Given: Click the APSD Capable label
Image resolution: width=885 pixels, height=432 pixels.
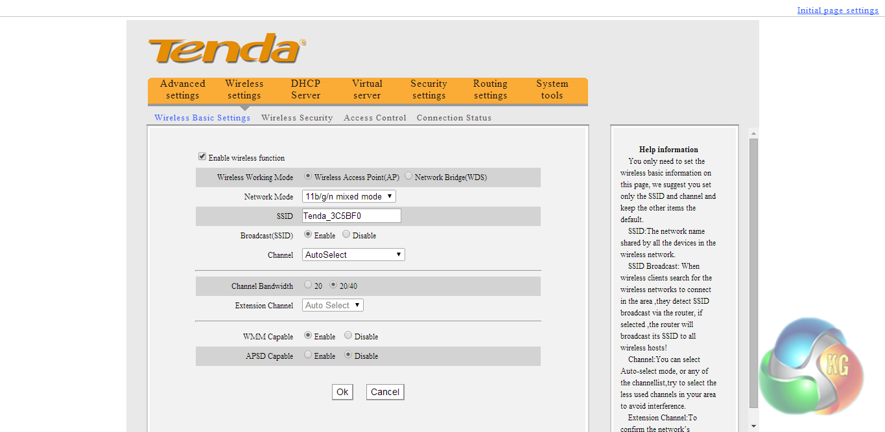Looking at the screenshot, I should pyautogui.click(x=269, y=356).
